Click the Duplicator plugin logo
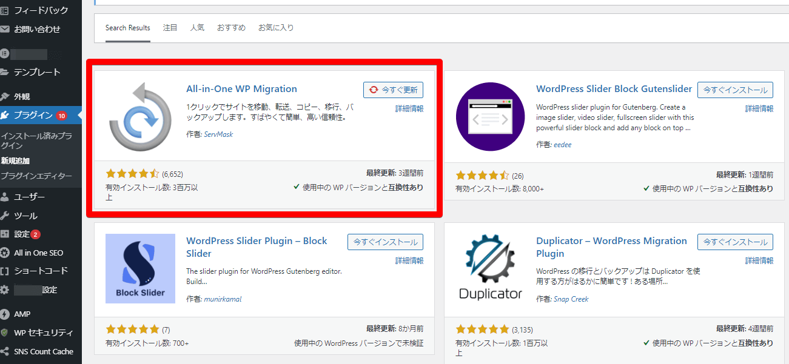Screen dimensions: 789x364 coord(490,268)
